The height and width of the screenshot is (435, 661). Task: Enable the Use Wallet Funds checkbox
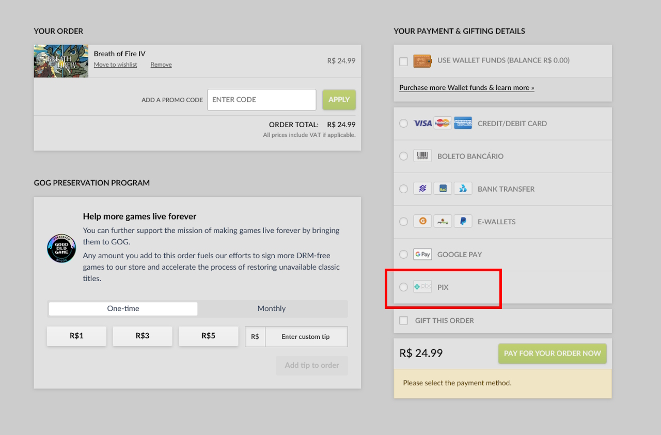403,61
